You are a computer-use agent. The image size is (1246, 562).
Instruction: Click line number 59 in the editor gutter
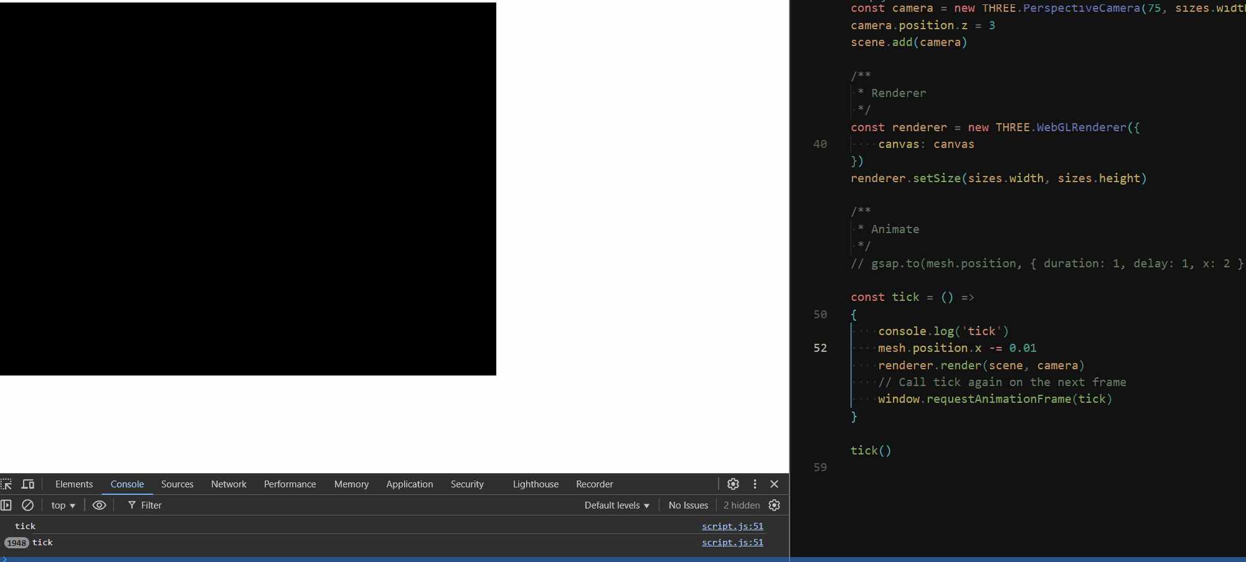click(820, 468)
